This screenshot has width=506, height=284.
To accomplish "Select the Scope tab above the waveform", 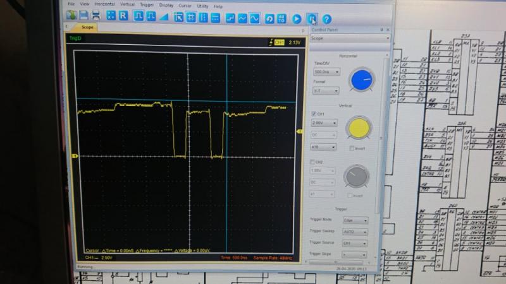I will coord(88,28).
